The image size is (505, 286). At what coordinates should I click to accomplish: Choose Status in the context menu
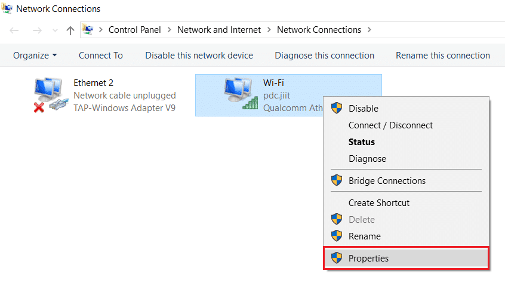pos(362,142)
